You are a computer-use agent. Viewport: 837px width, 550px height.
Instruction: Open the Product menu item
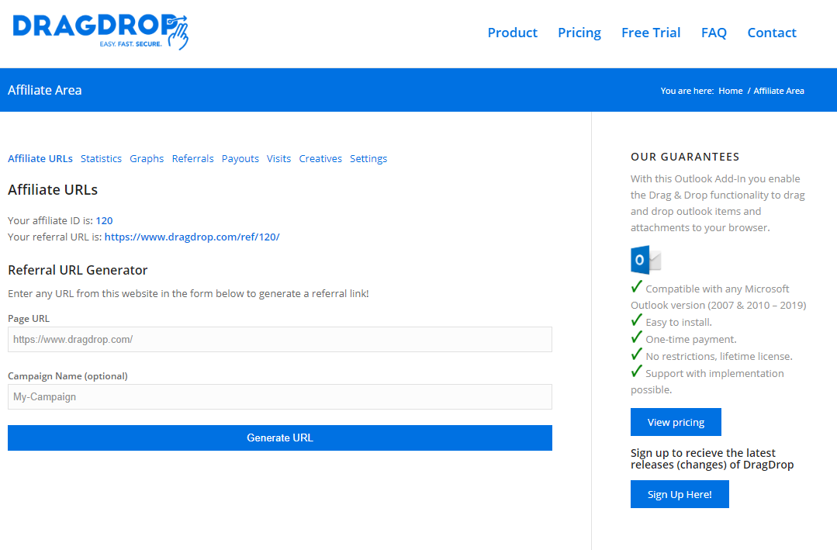(513, 33)
